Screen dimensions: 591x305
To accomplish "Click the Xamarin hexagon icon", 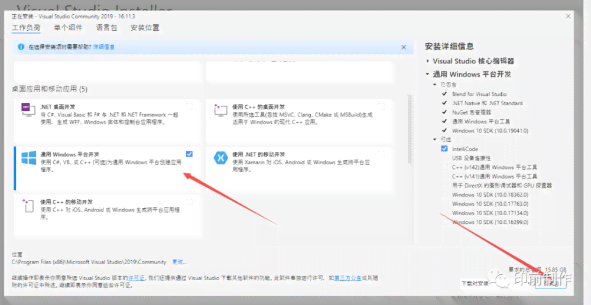I will click(220, 158).
